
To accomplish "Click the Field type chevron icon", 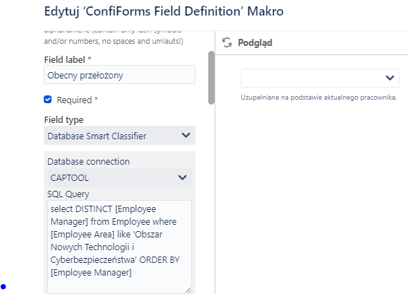I will click(186, 135).
